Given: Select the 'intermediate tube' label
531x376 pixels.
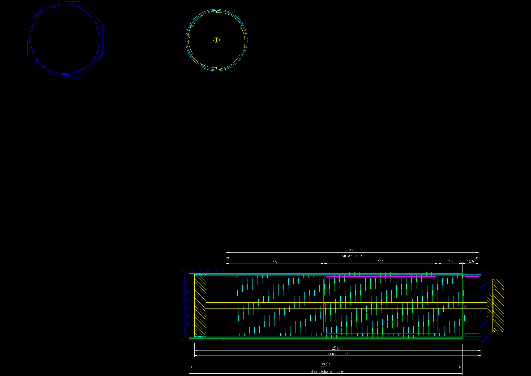Looking at the screenshot, I should click(x=326, y=371).
